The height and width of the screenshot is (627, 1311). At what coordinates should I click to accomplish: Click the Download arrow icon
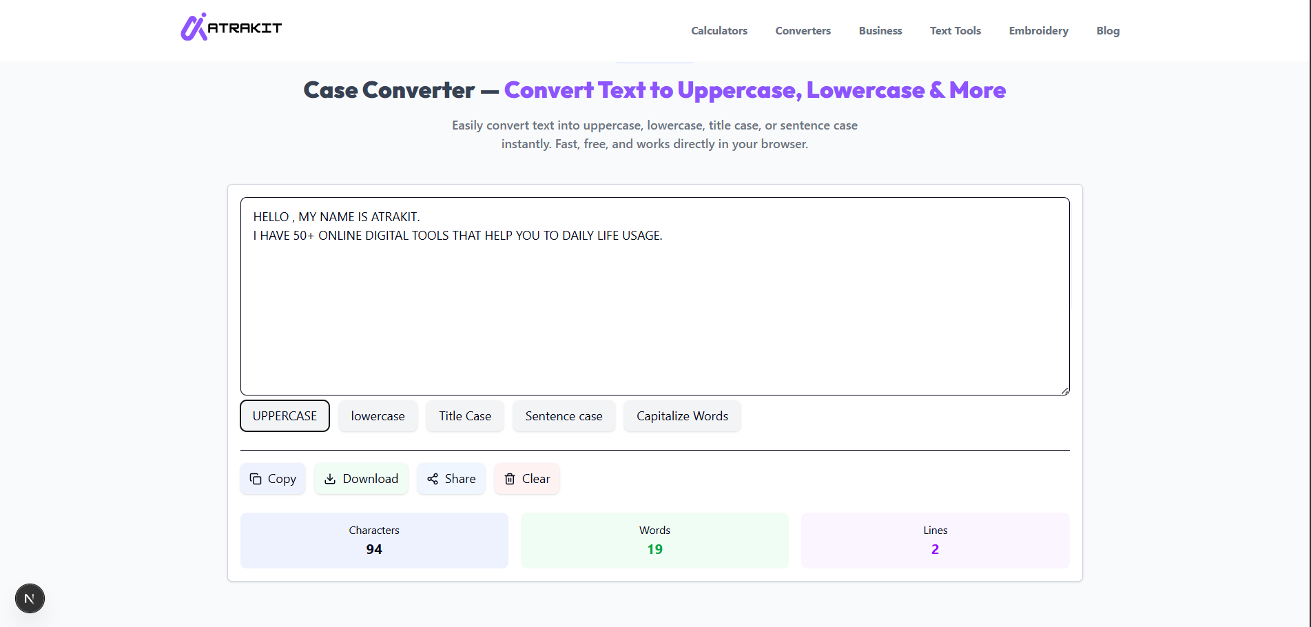click(x=330, y=479)
